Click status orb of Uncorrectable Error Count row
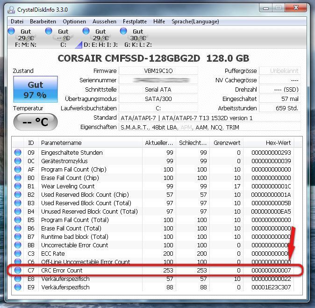Screen dimensions: 315x308 18,245
